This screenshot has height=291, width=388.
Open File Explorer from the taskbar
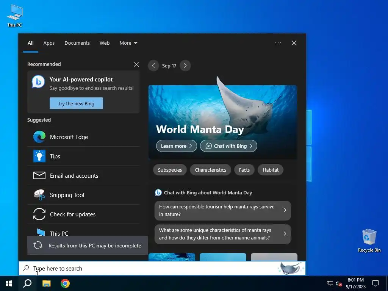[x=46, y=283]
